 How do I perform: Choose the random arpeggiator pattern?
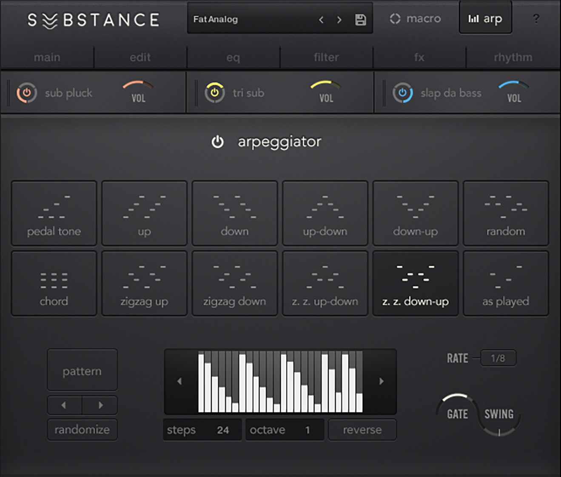506,214
